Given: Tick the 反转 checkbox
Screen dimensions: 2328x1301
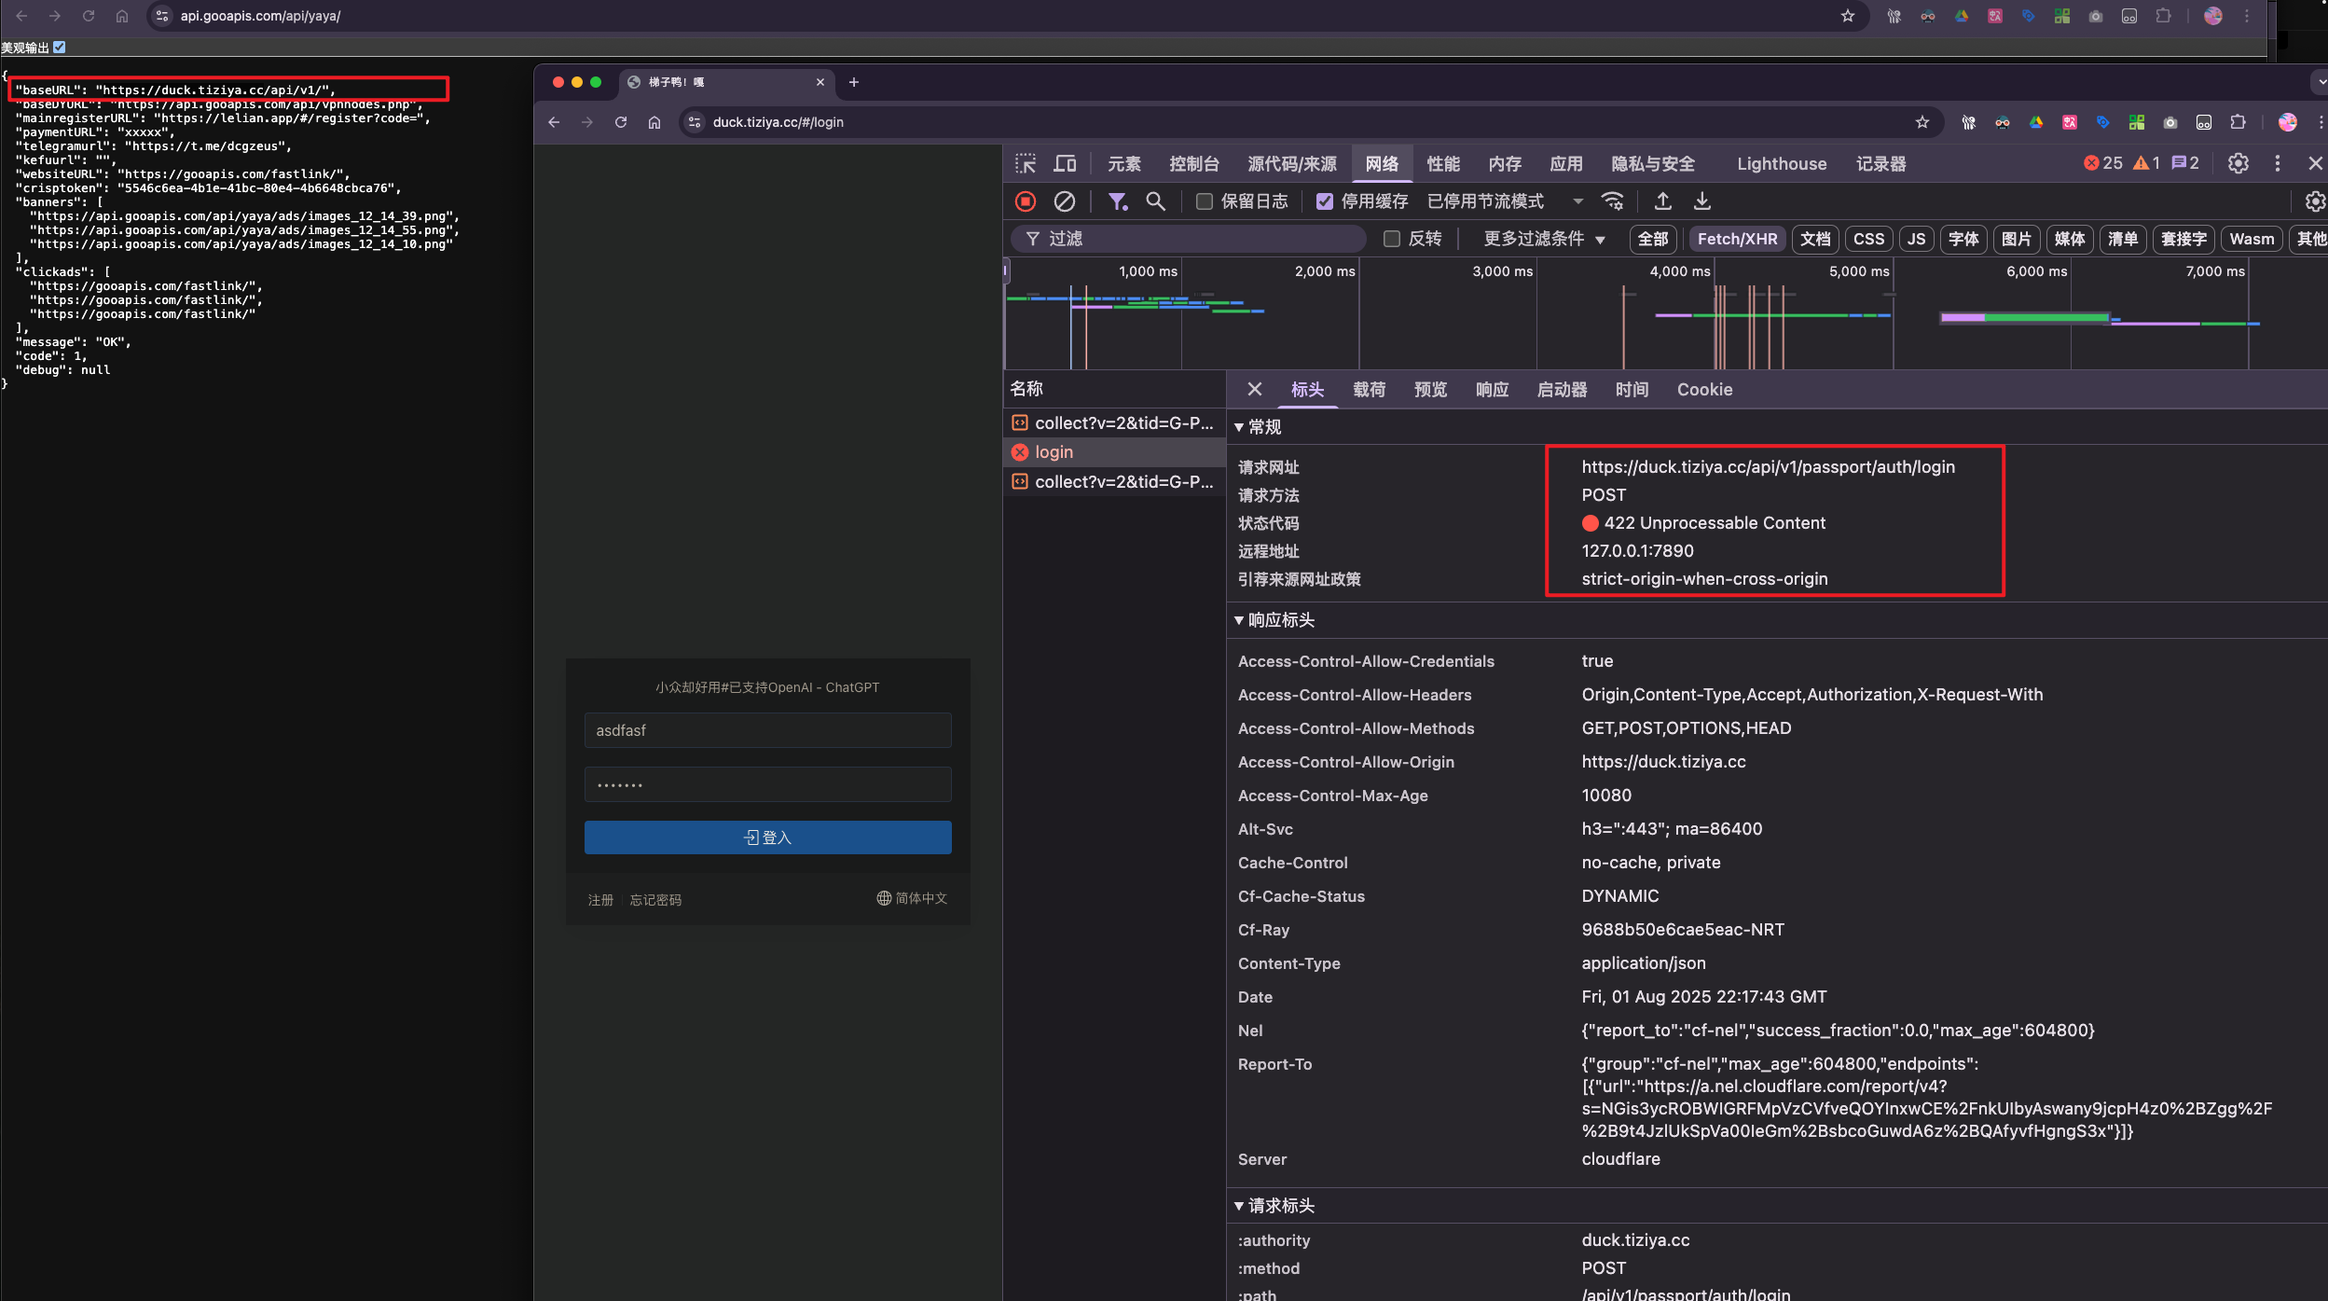Looking at the screenshot, I should pos(1392,239).
